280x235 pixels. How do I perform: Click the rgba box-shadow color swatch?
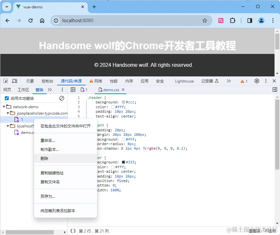click(145, 148)
